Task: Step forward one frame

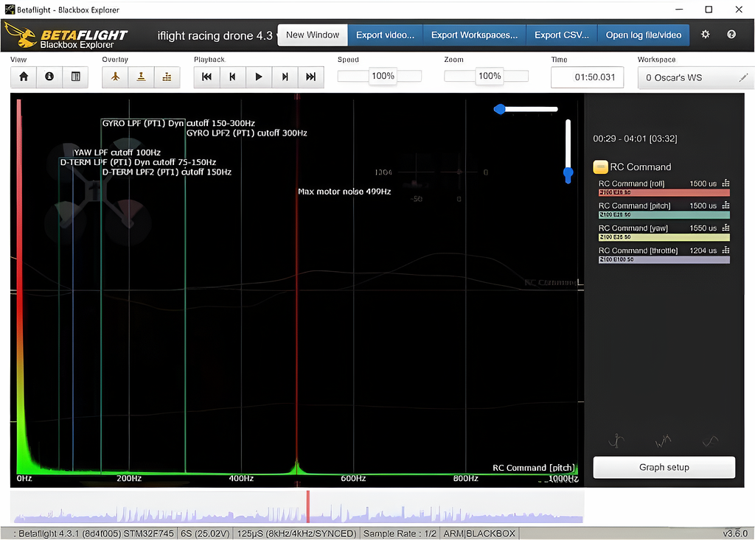Action: coord(285,77)
